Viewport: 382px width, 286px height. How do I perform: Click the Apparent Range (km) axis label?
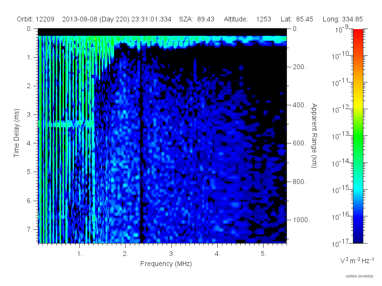click(314, 135)
